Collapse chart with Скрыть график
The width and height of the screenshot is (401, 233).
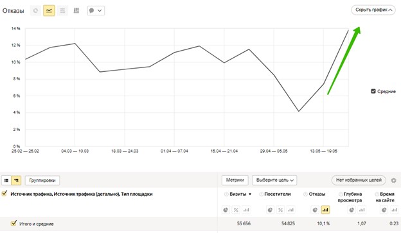pyautogui.click(x=373, y=10)
